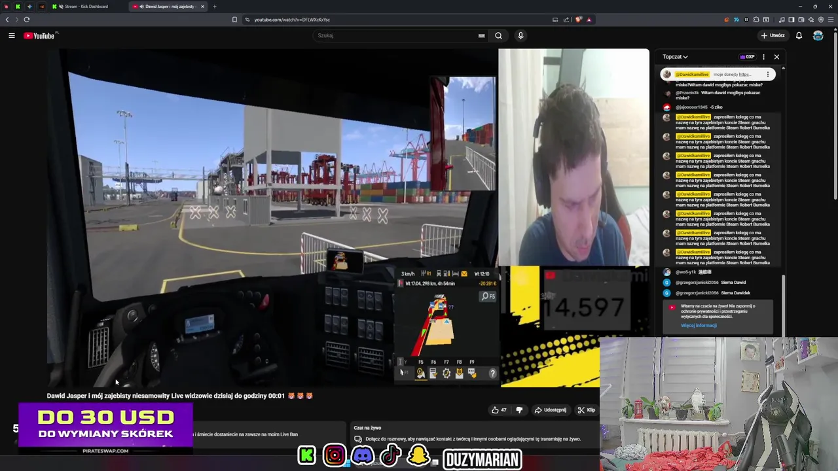838x471 pixels.
Task: Click the Utwórz create button
Action: click(x=773, y=35)
